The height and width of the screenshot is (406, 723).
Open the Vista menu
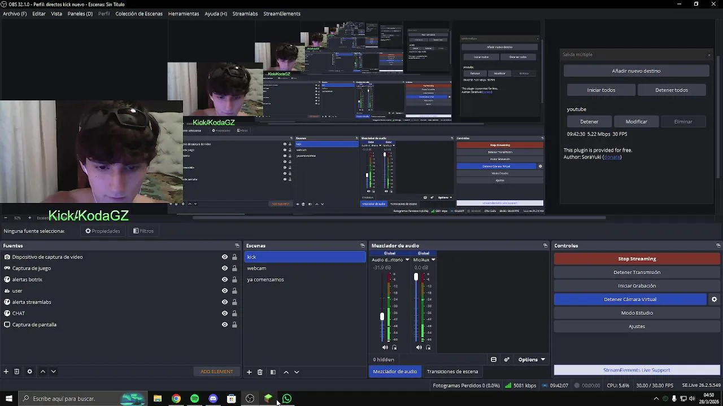coord(56,14)
